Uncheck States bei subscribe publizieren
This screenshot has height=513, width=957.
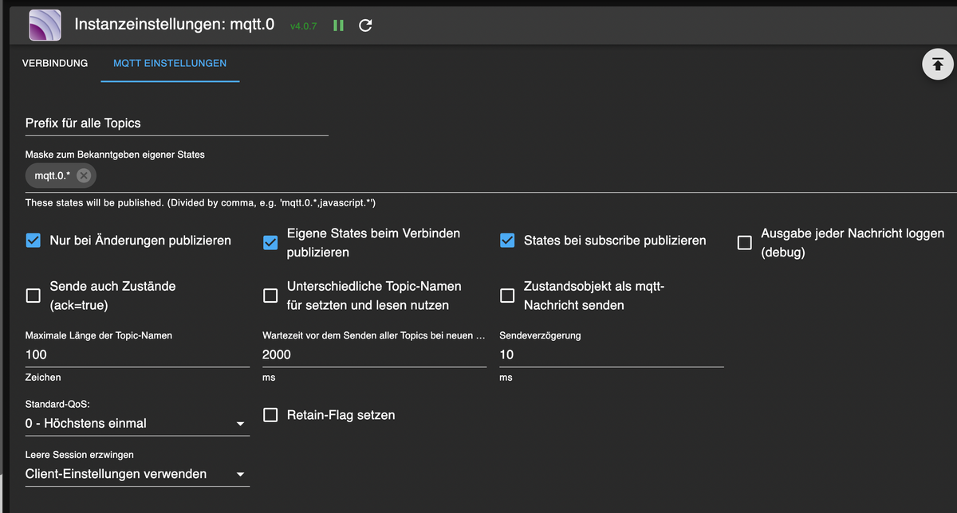coord(507,241)
